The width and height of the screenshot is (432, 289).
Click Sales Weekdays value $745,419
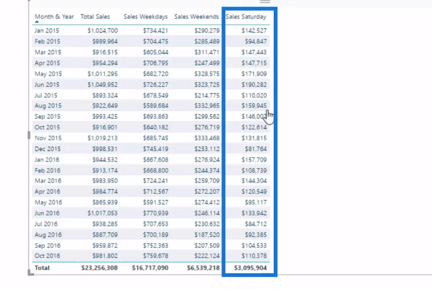pos(156,149)
